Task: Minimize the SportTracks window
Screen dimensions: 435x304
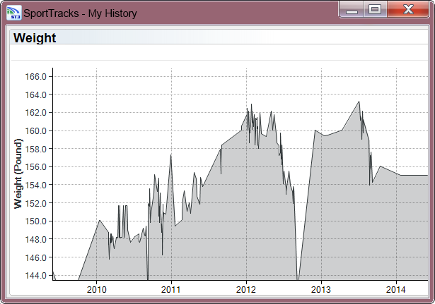Action: pos(352,10)
